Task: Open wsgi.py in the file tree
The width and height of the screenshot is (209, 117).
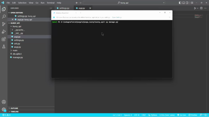Action: tap(17, 47)
